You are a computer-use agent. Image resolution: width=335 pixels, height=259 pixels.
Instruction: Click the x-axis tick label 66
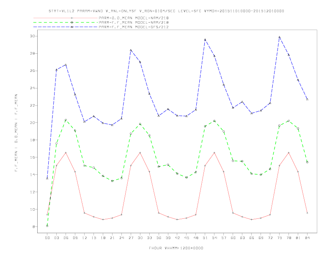tap(252, 238)
